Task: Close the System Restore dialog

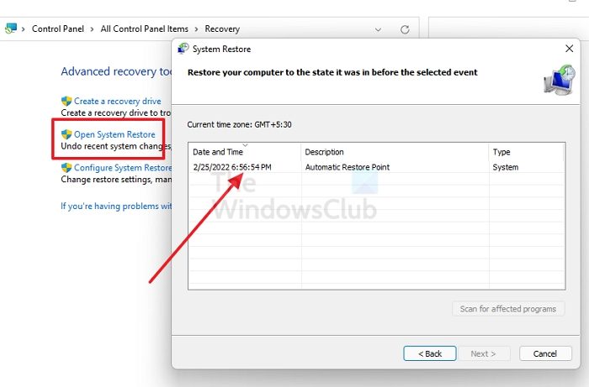Action: tap(569, 49)
